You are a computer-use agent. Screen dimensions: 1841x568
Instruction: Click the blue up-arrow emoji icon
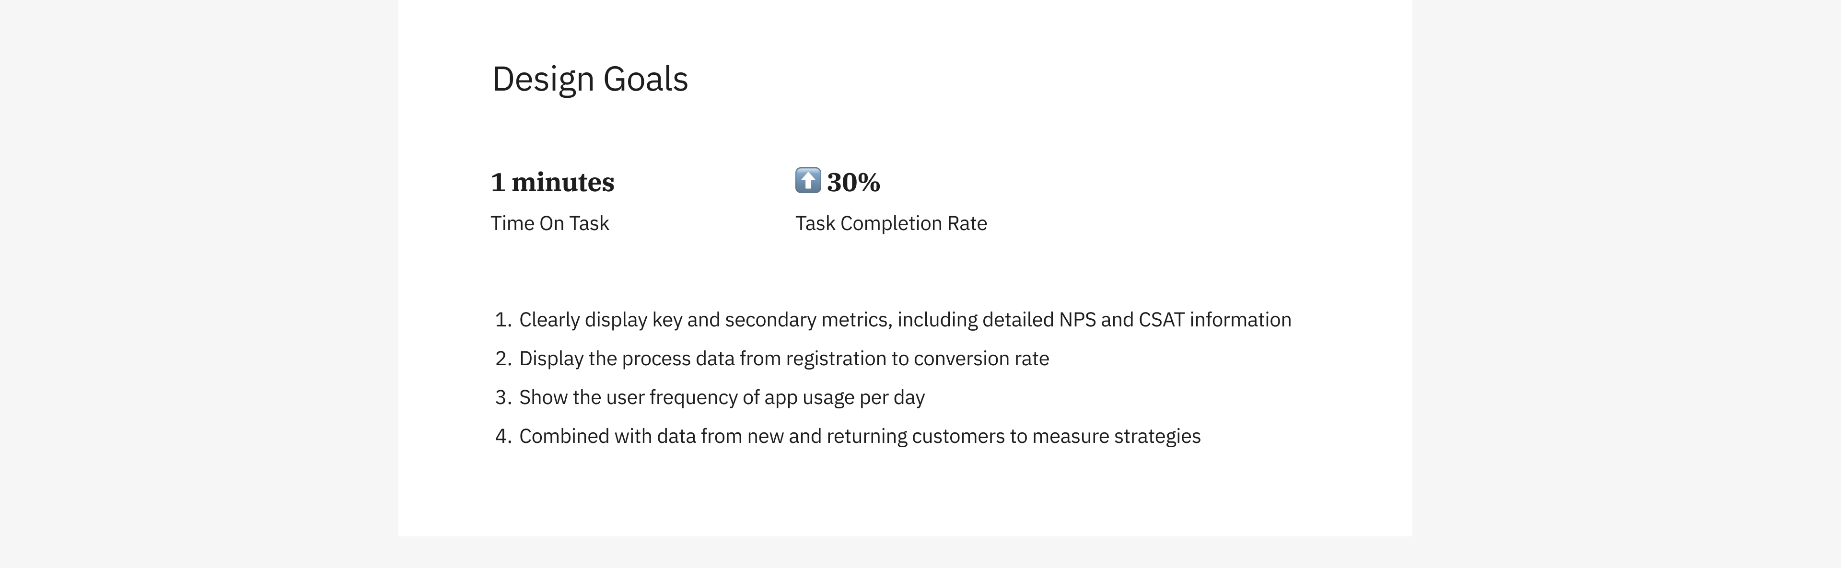[x=808, y=181]
